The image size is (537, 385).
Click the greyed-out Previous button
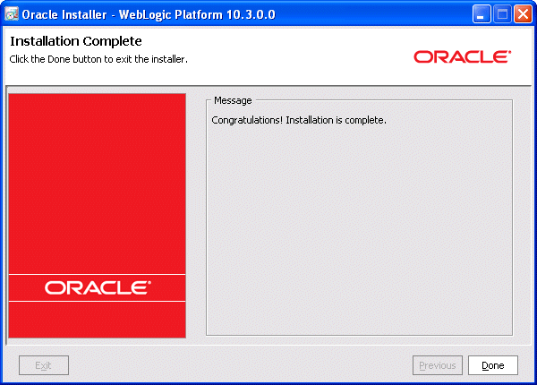coord(438,365)
